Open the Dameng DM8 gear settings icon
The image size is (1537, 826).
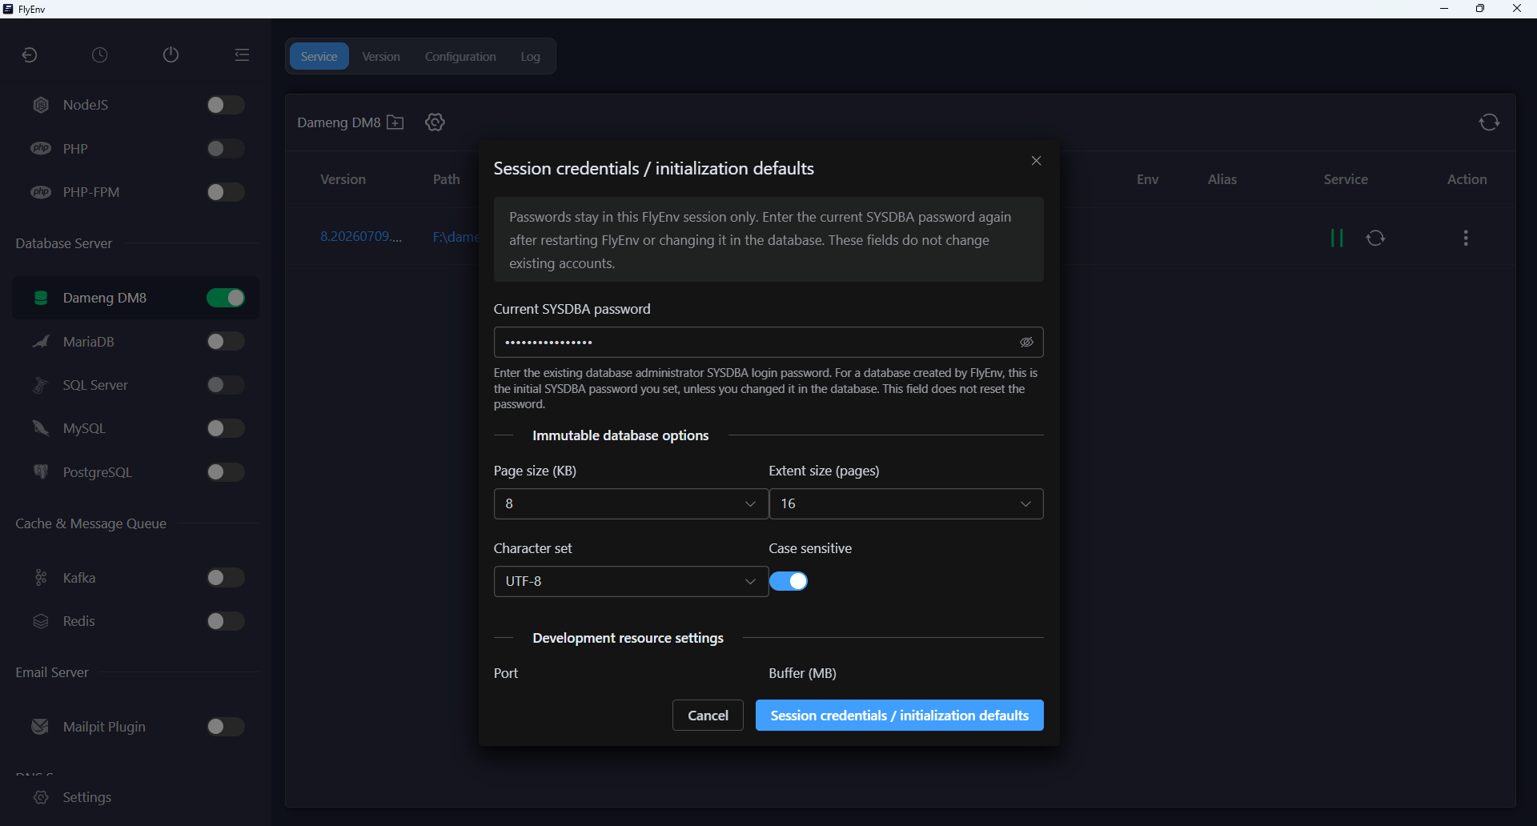(x=435, y=122)
